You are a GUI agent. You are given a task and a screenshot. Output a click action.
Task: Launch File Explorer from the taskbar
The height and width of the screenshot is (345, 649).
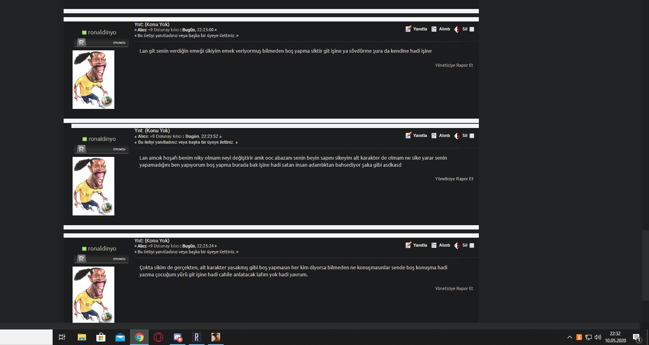[x=82, y=337]
